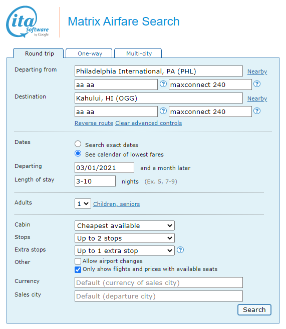Select Search exact dates option
This screenshot has height=329, width=286.
coord(78,144)
